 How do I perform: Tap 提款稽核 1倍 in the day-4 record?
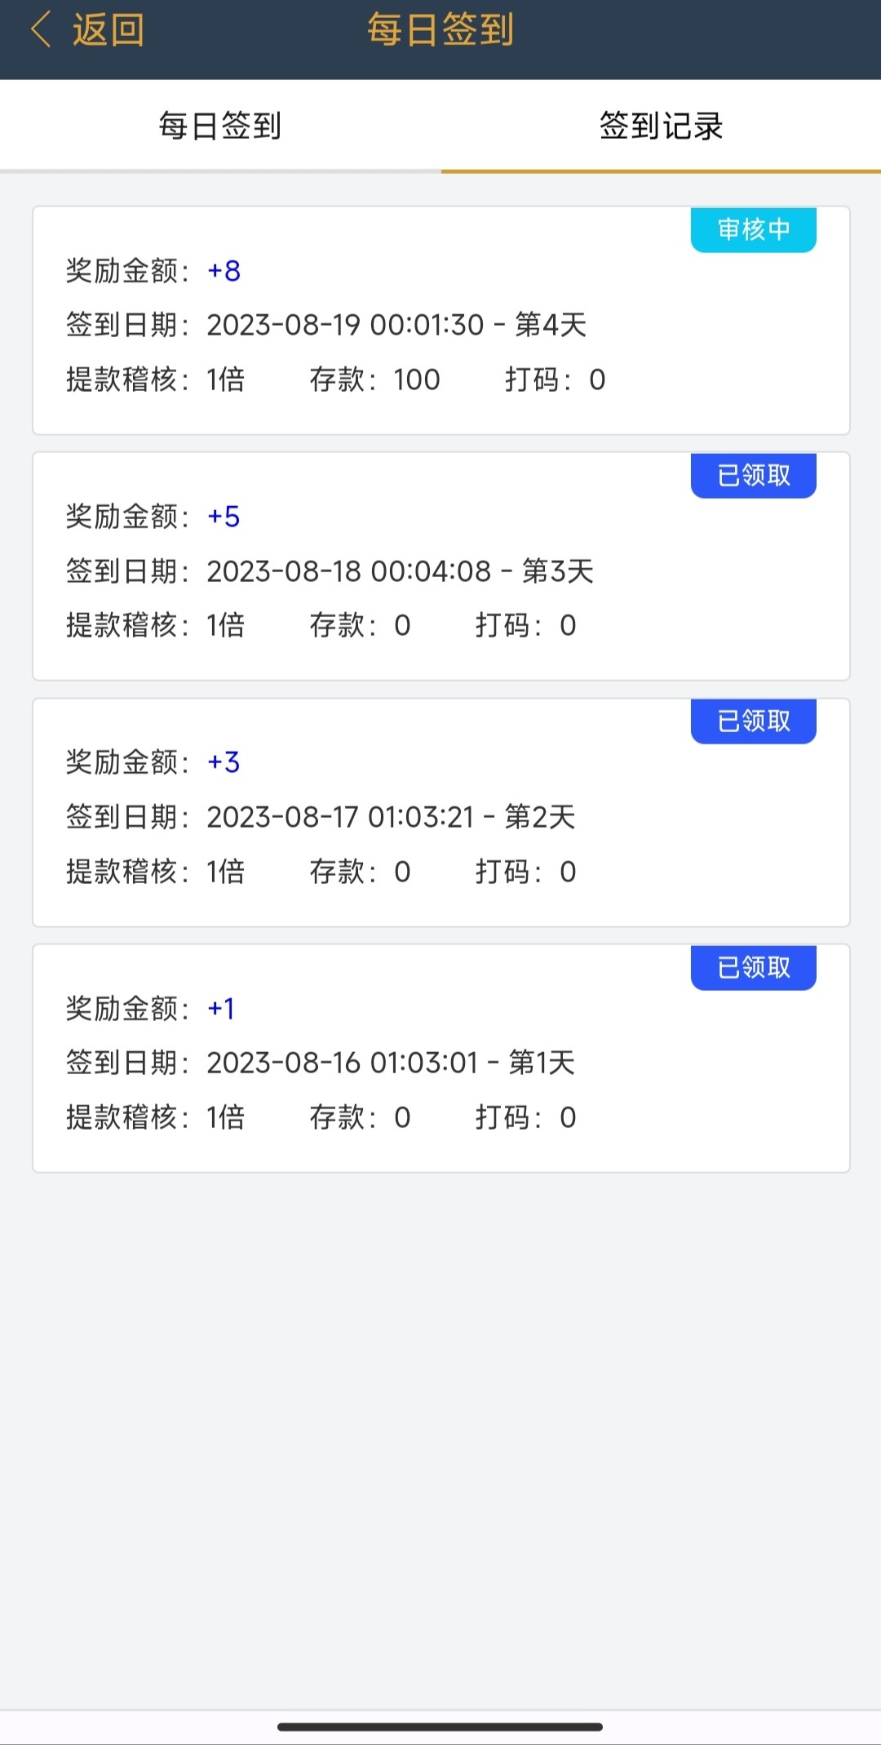tap(155, 380)
